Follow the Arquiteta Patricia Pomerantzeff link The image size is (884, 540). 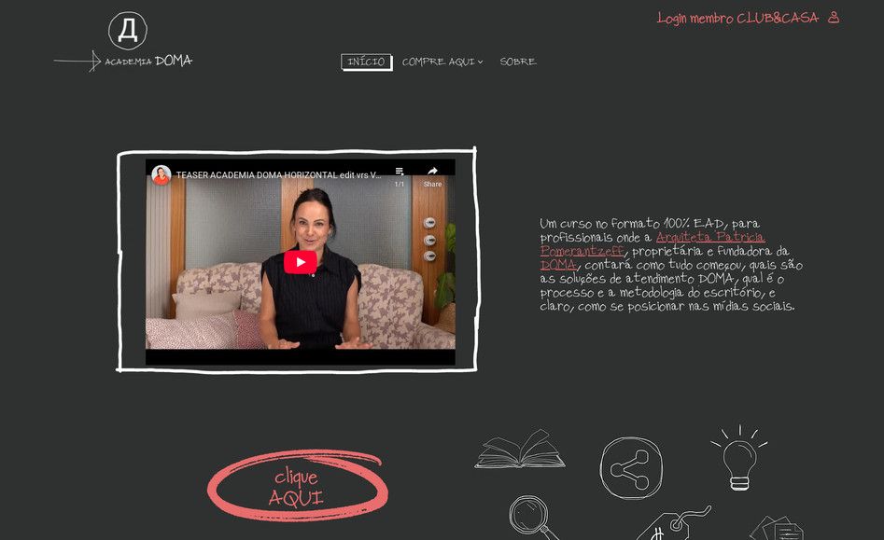709,237
